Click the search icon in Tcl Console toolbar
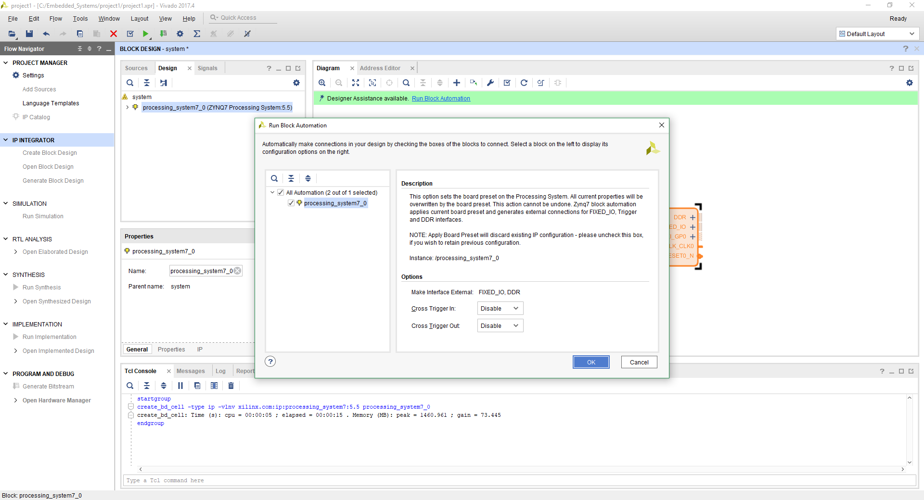Screen dimensions: 924x500 pyautogui.click(x=130, y=386)
